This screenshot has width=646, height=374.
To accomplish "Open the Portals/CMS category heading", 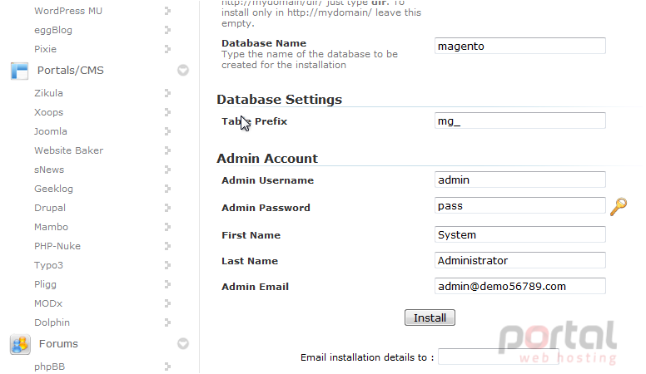I will 71,71.
